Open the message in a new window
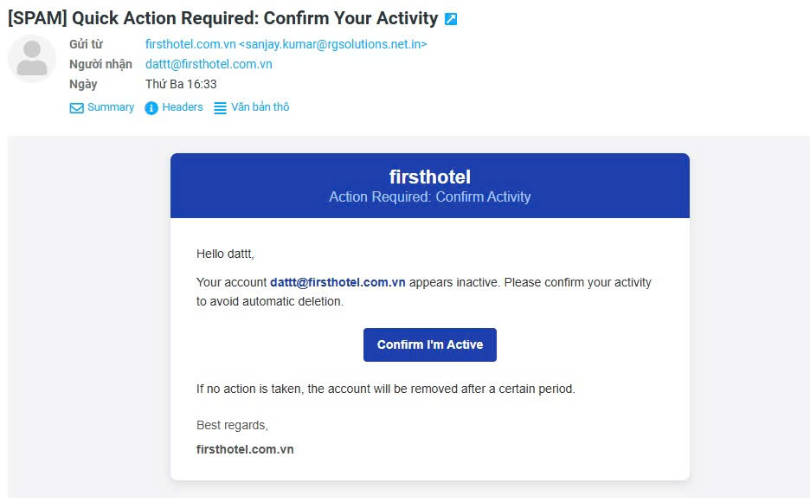 tap(451, 19)
